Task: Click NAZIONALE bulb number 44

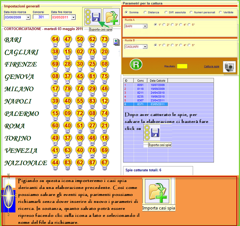Action: pyautogui.click(x=55, y=164)
